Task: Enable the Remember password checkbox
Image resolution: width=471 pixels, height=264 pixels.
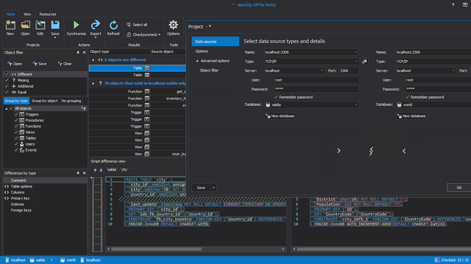Action: (x=277, y=97)
